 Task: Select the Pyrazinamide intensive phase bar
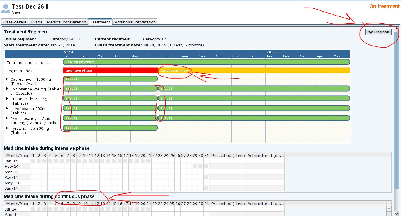pos(110,128)
